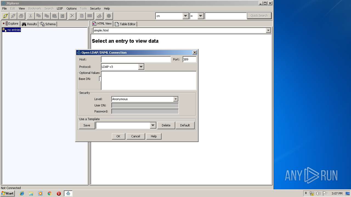Click the Action Center flag tray icon
The image size is (351, 197).
325,193
